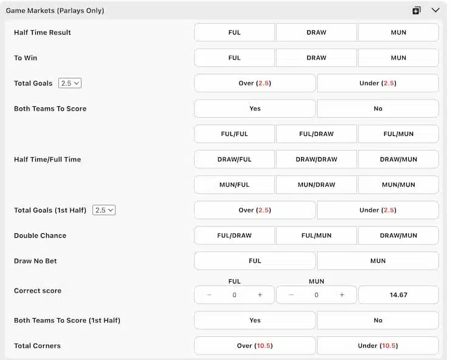Image resolution: width=450 pixels, height=360 pixels.
Task: Click the Total Corners label
Action: point(37,345)
